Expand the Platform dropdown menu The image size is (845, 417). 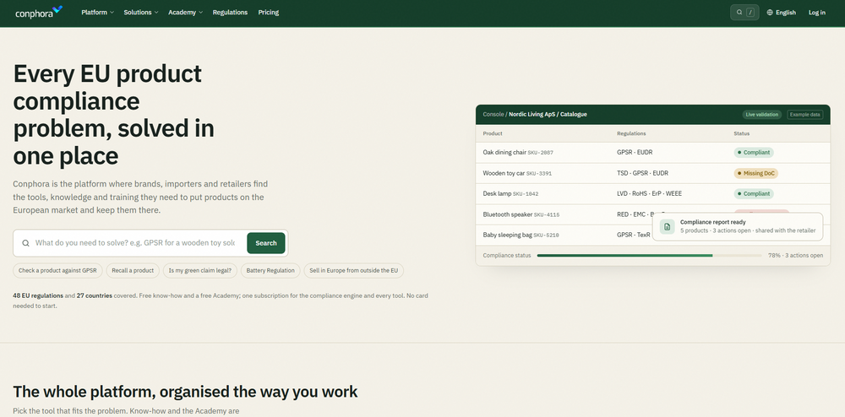point(97,13)
